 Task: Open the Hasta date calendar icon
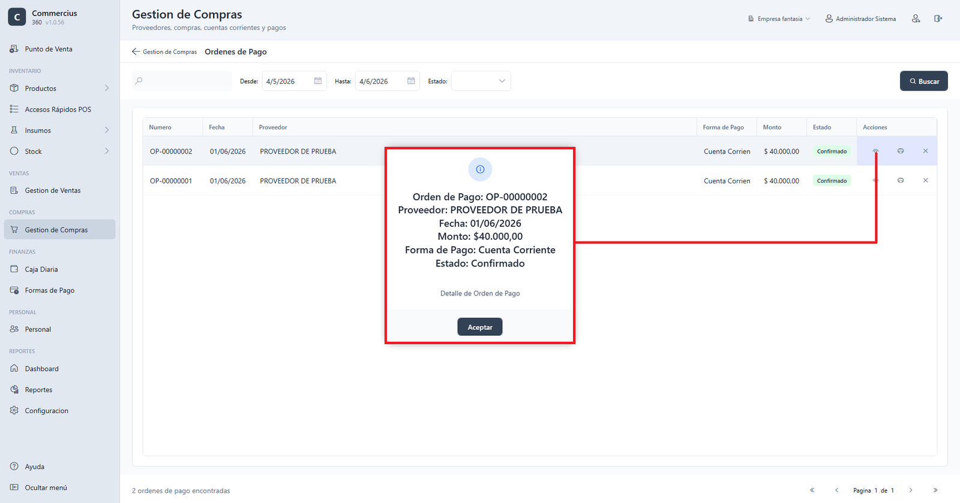point(411,81)
